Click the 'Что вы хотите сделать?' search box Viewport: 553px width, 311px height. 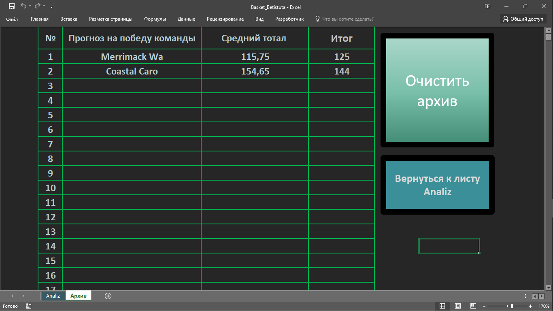click(345, 19)
